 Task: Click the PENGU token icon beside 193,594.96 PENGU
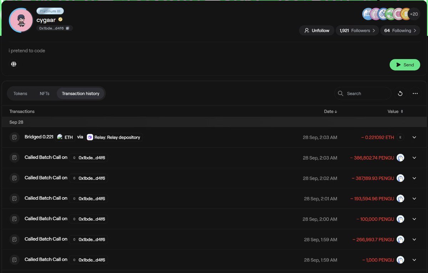pos(401,199)
